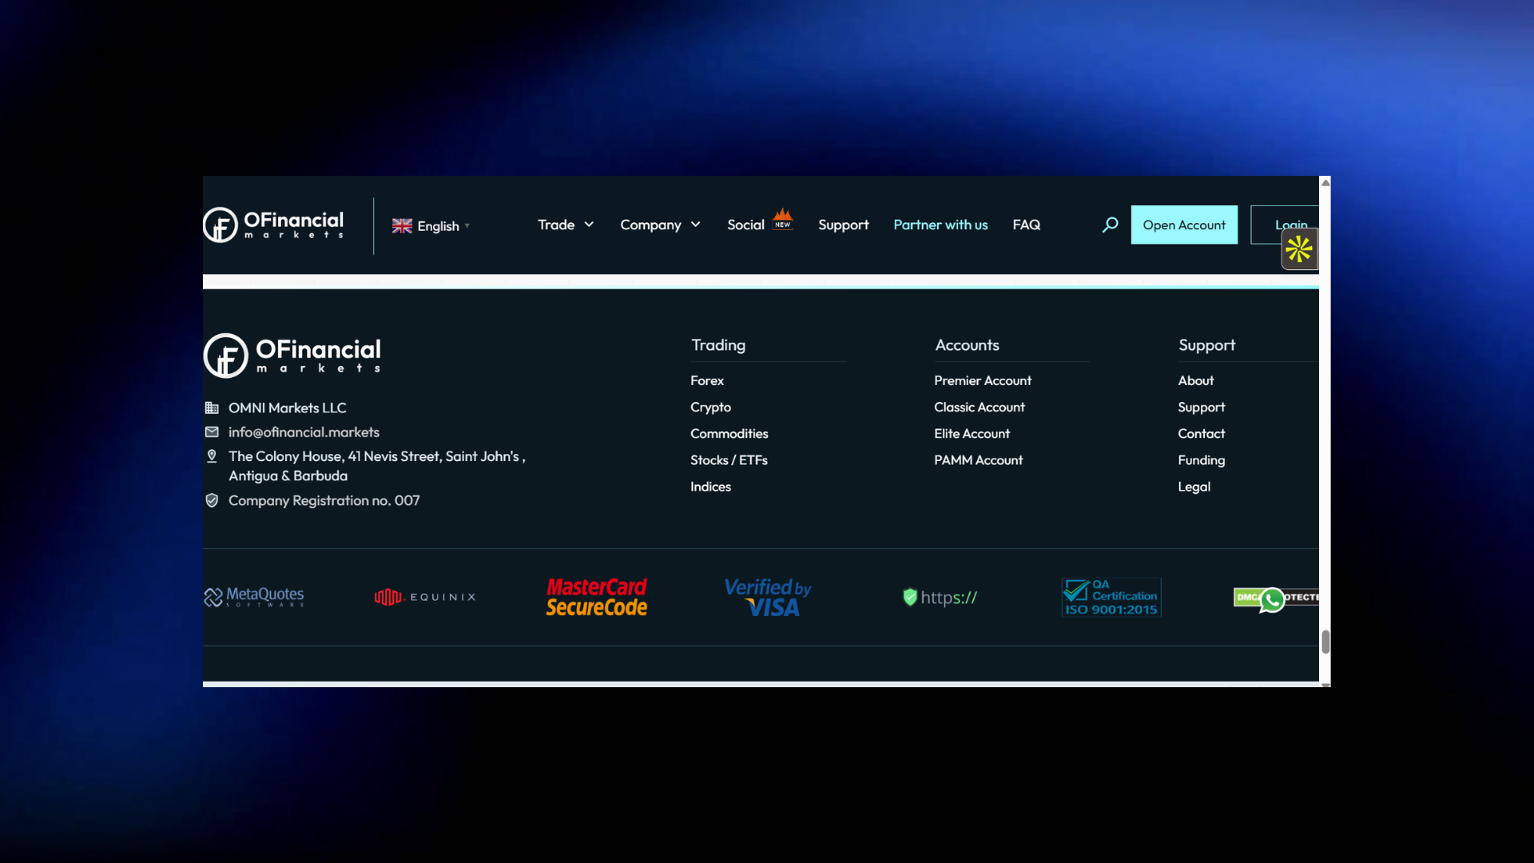Click the Login button
The width and height of the screenshot is (1534, 863).
click(1285, 225)
